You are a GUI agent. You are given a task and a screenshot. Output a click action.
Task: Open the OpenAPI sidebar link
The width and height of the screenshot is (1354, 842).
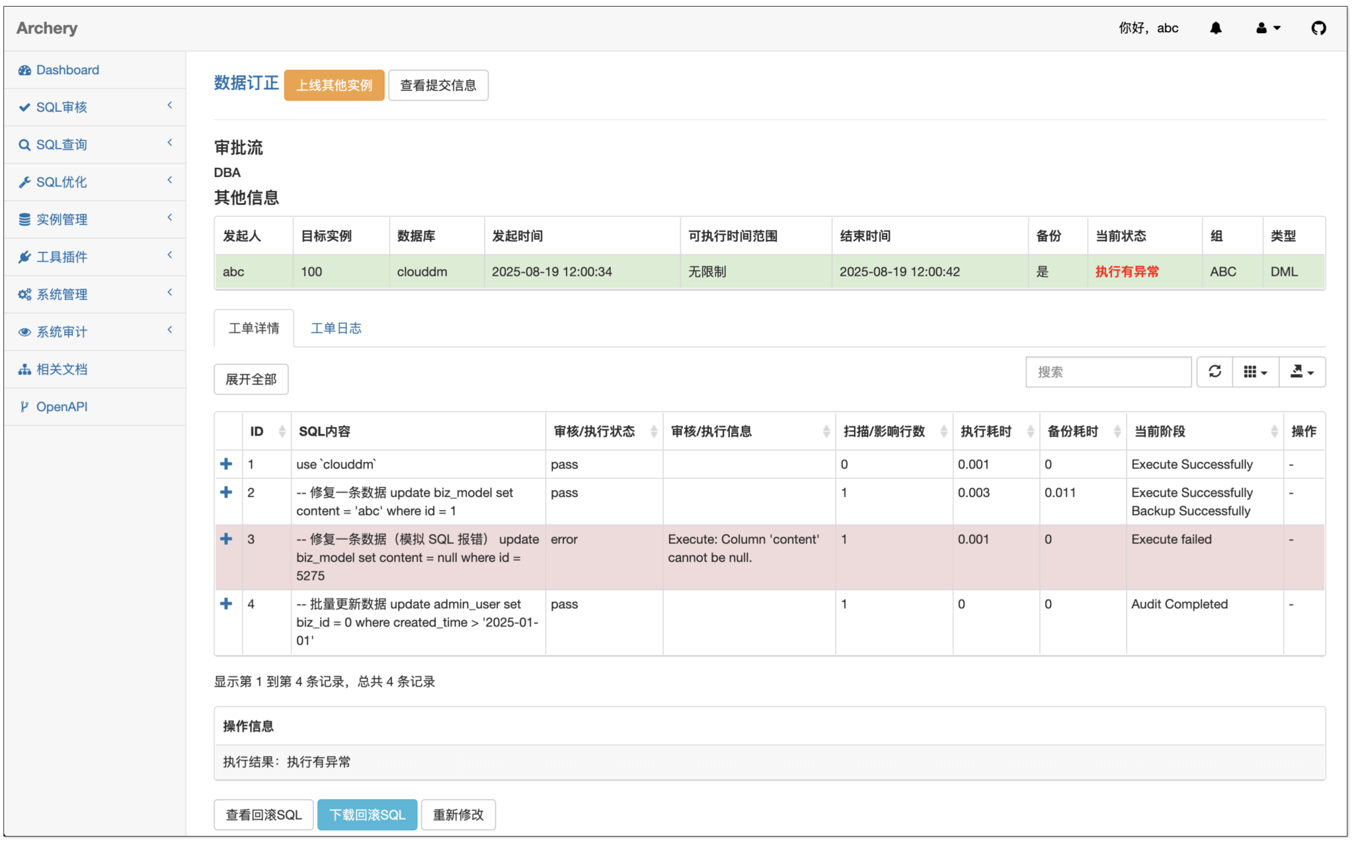[x=61, y=406]
